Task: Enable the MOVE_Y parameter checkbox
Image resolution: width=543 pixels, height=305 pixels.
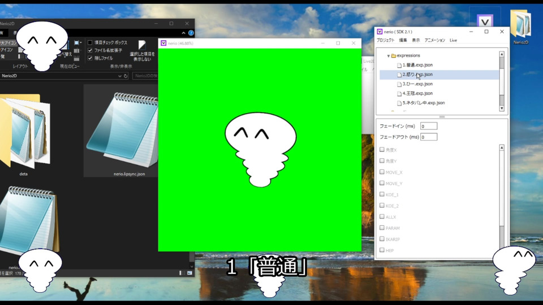Action: click(382, 183)
